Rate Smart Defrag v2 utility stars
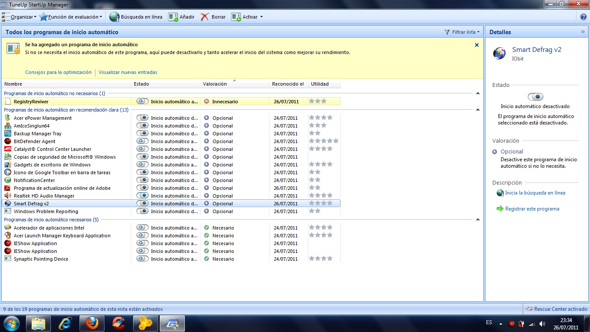 pyautogui.click(x=320, y=203)
